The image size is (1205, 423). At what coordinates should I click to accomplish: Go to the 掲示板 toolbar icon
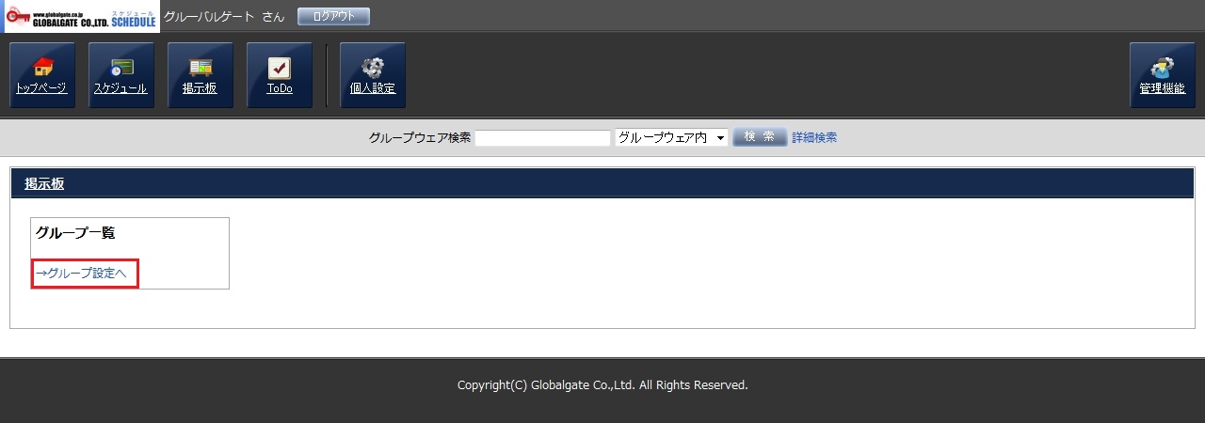[200, 75]
